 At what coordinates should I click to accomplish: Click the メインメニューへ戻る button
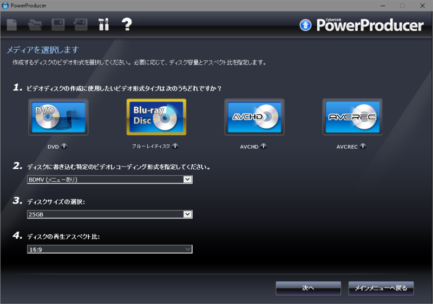pos(381,288)
